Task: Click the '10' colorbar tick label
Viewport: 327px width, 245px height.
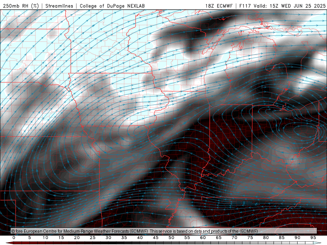Action: [x=45, y=238]
